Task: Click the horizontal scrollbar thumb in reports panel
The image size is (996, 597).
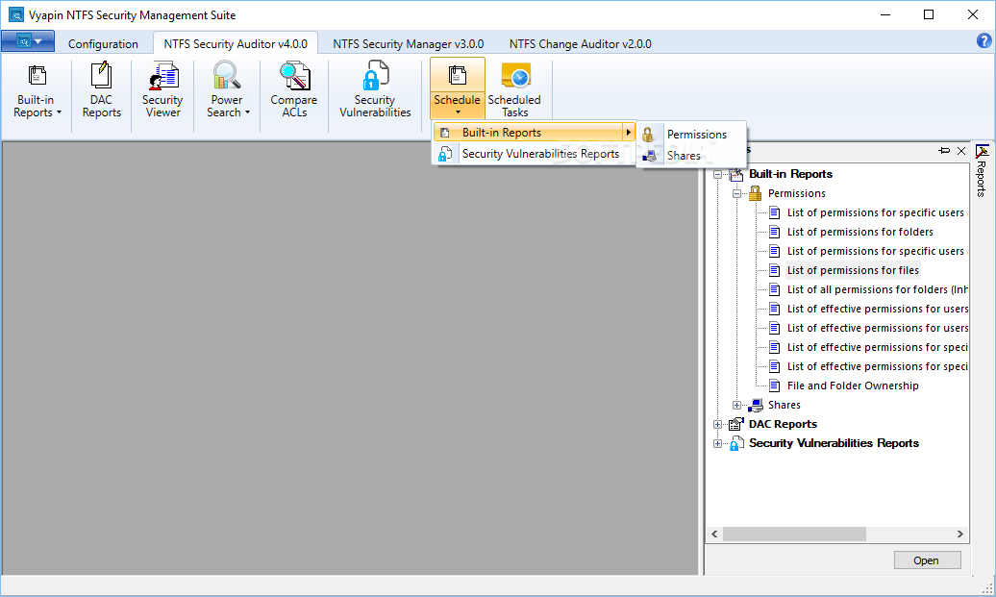Action: click(794, 535)
